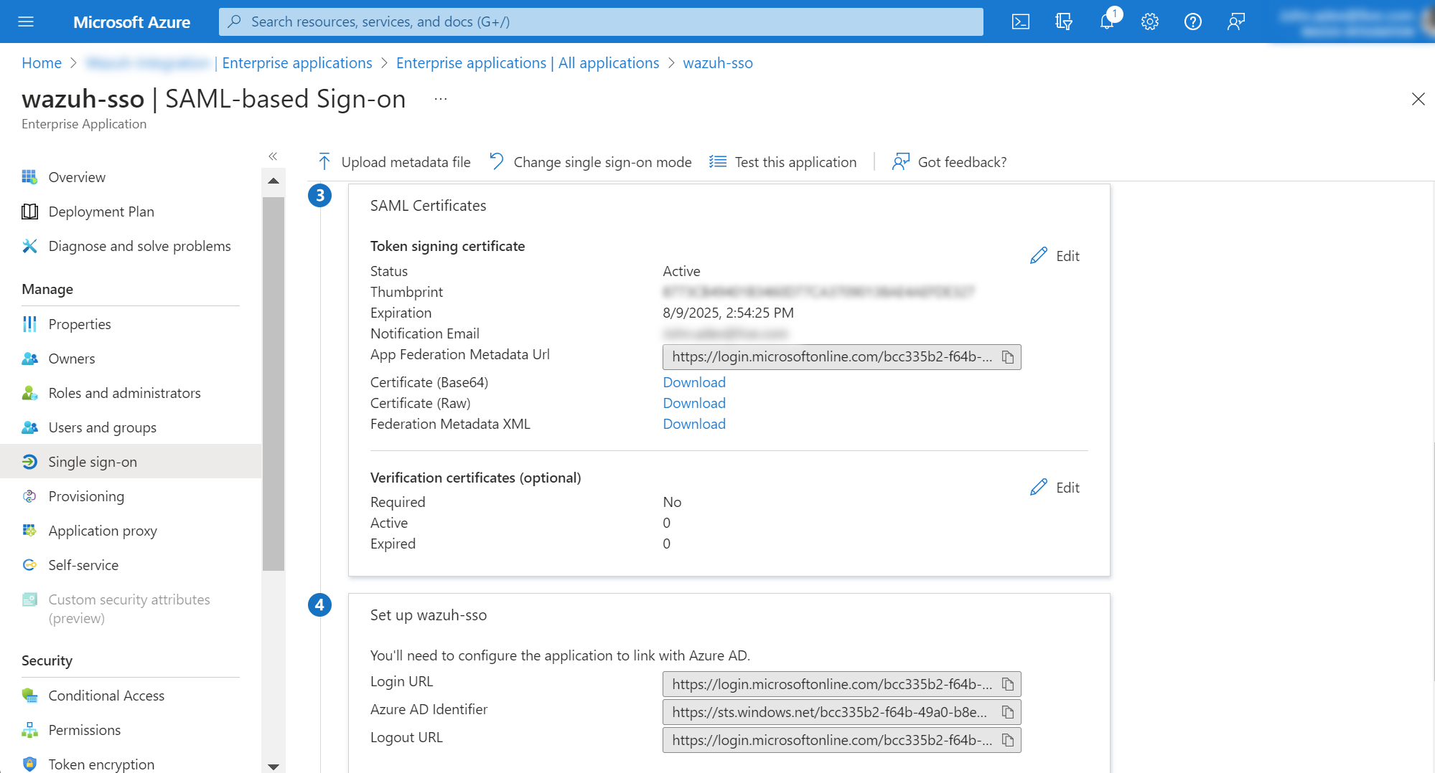
Task: Open the top bar feedback icon
Action: pos(1236,22)
